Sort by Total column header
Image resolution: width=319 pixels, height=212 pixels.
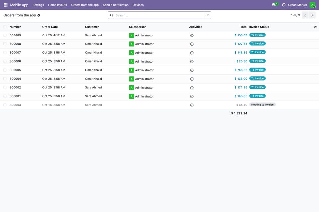point(244,27)
